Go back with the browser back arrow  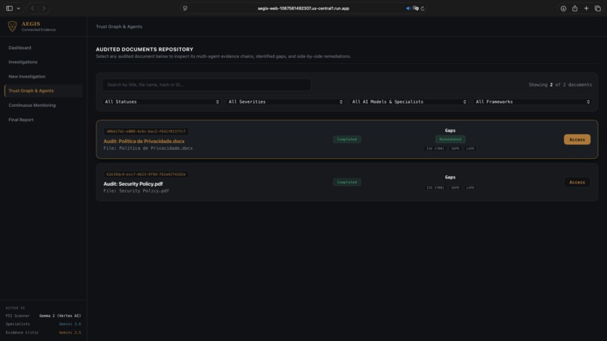tap(32, 8)
